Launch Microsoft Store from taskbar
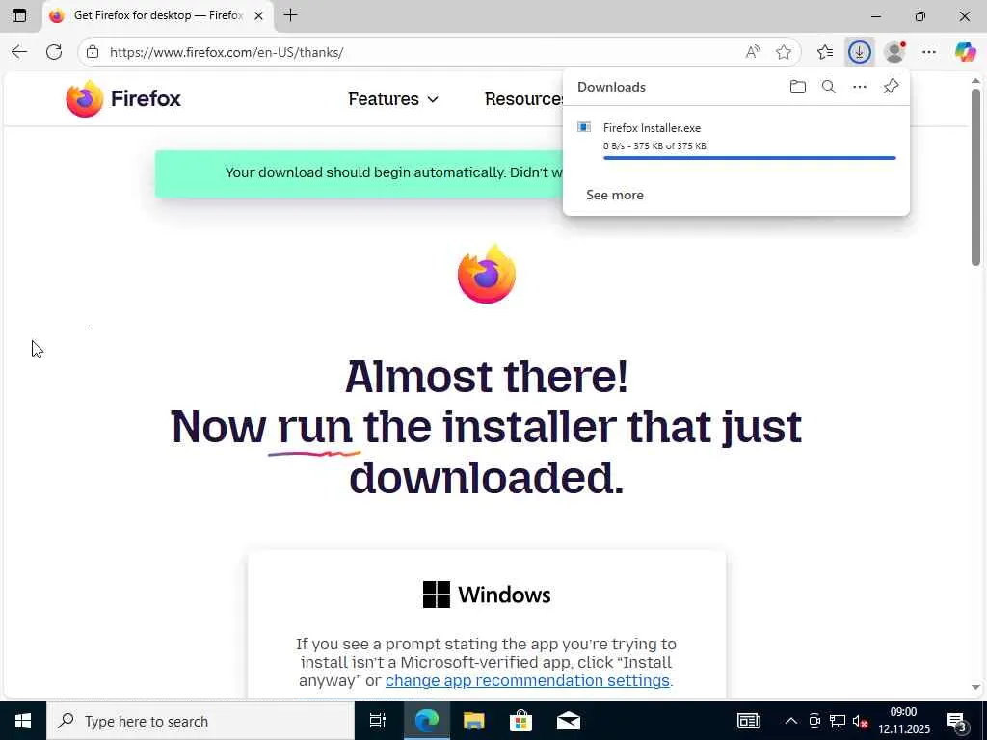Viewport: 987px width, 740px height. pyautogui.click(x=520, y=721)
